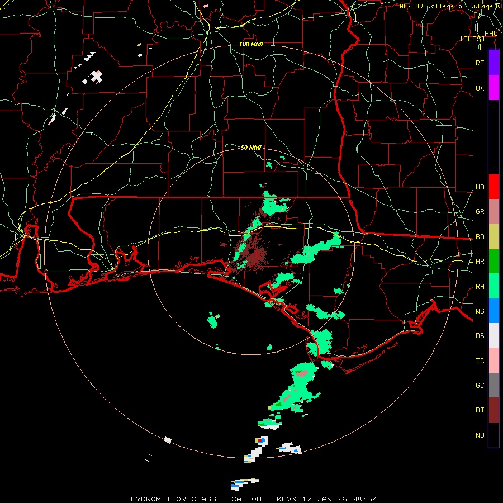Click the 'IC' legend label
Screen dimensions: 503x503
[x=480, y=361]
